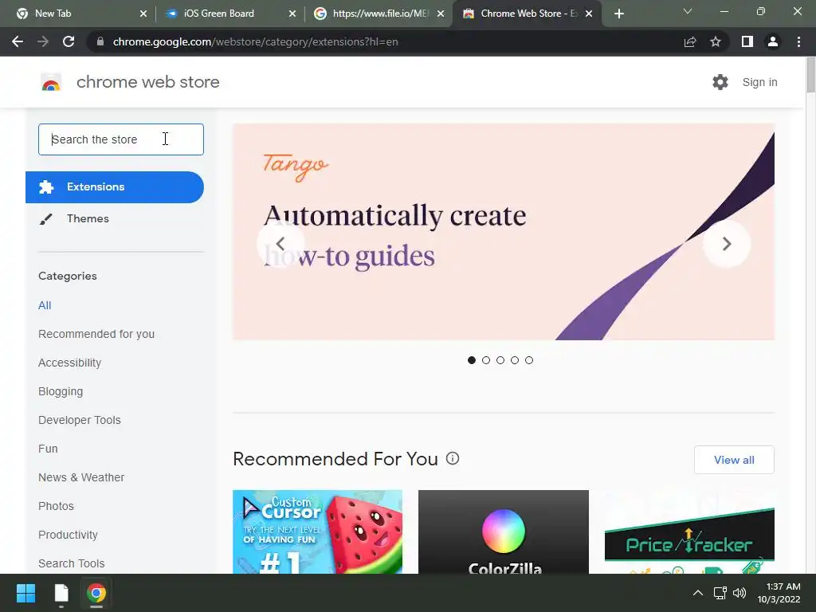Open the file icon on taskbar
Screen dimensions: 816x612
tap(61, 593)
